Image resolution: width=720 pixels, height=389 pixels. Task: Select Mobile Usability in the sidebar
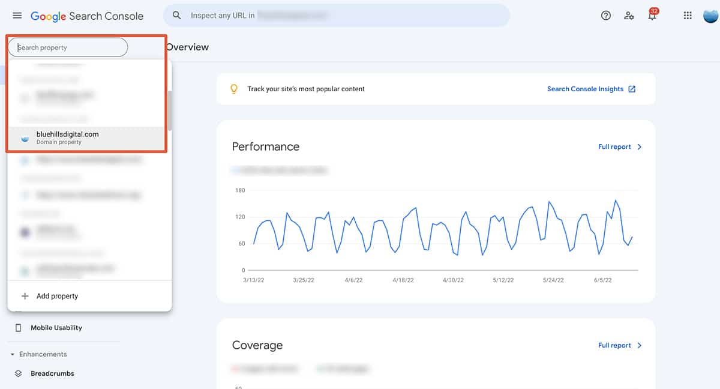[57, 327]
